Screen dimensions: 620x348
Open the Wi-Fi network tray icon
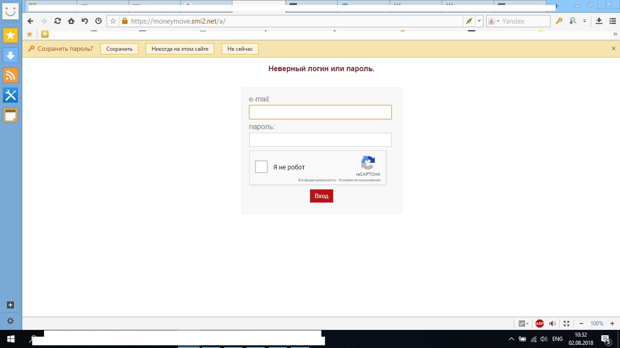(534, 339)
